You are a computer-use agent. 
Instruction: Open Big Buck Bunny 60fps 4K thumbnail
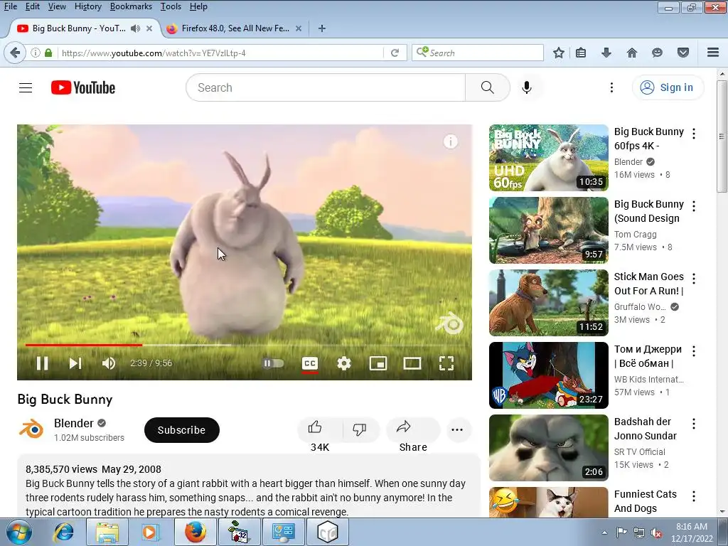click(548, 158)
